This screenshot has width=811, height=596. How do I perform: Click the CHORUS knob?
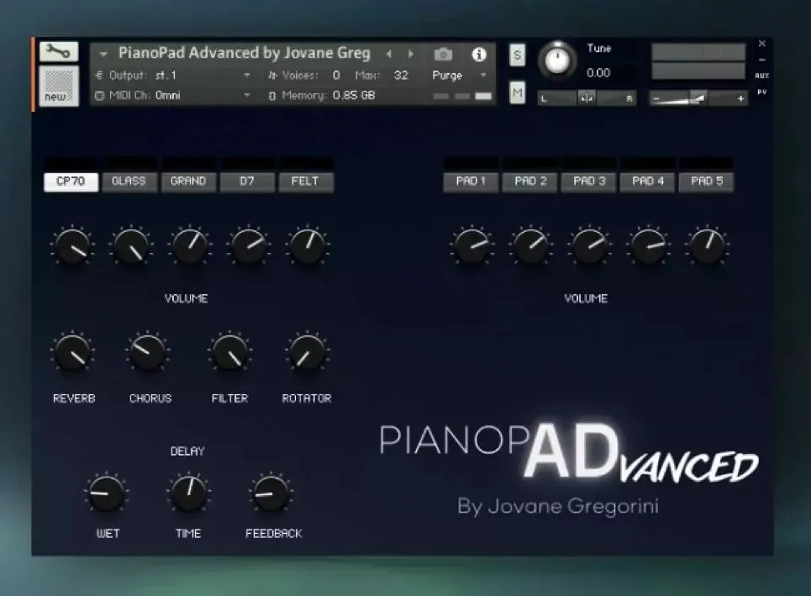148,352
